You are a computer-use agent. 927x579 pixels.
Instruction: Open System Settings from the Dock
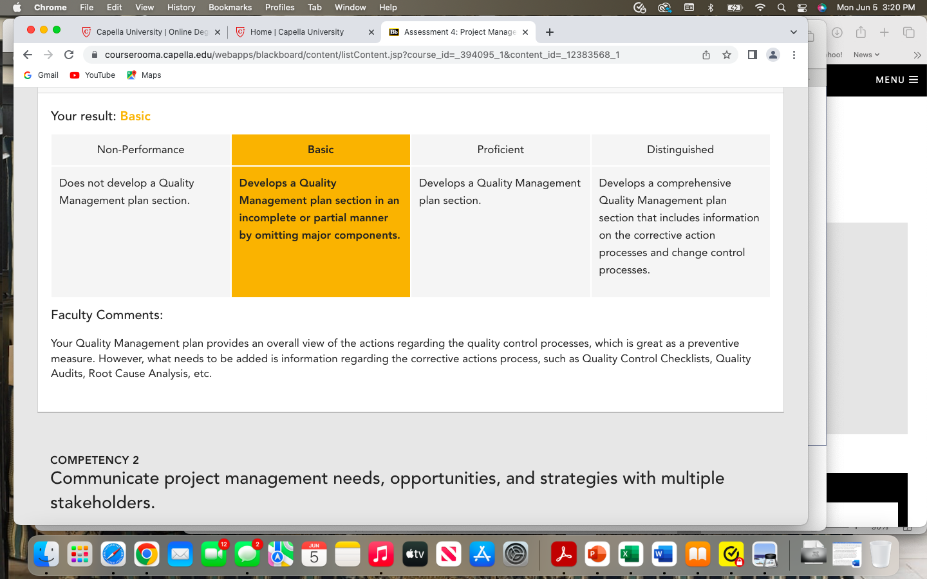click(x=516, y=554)
